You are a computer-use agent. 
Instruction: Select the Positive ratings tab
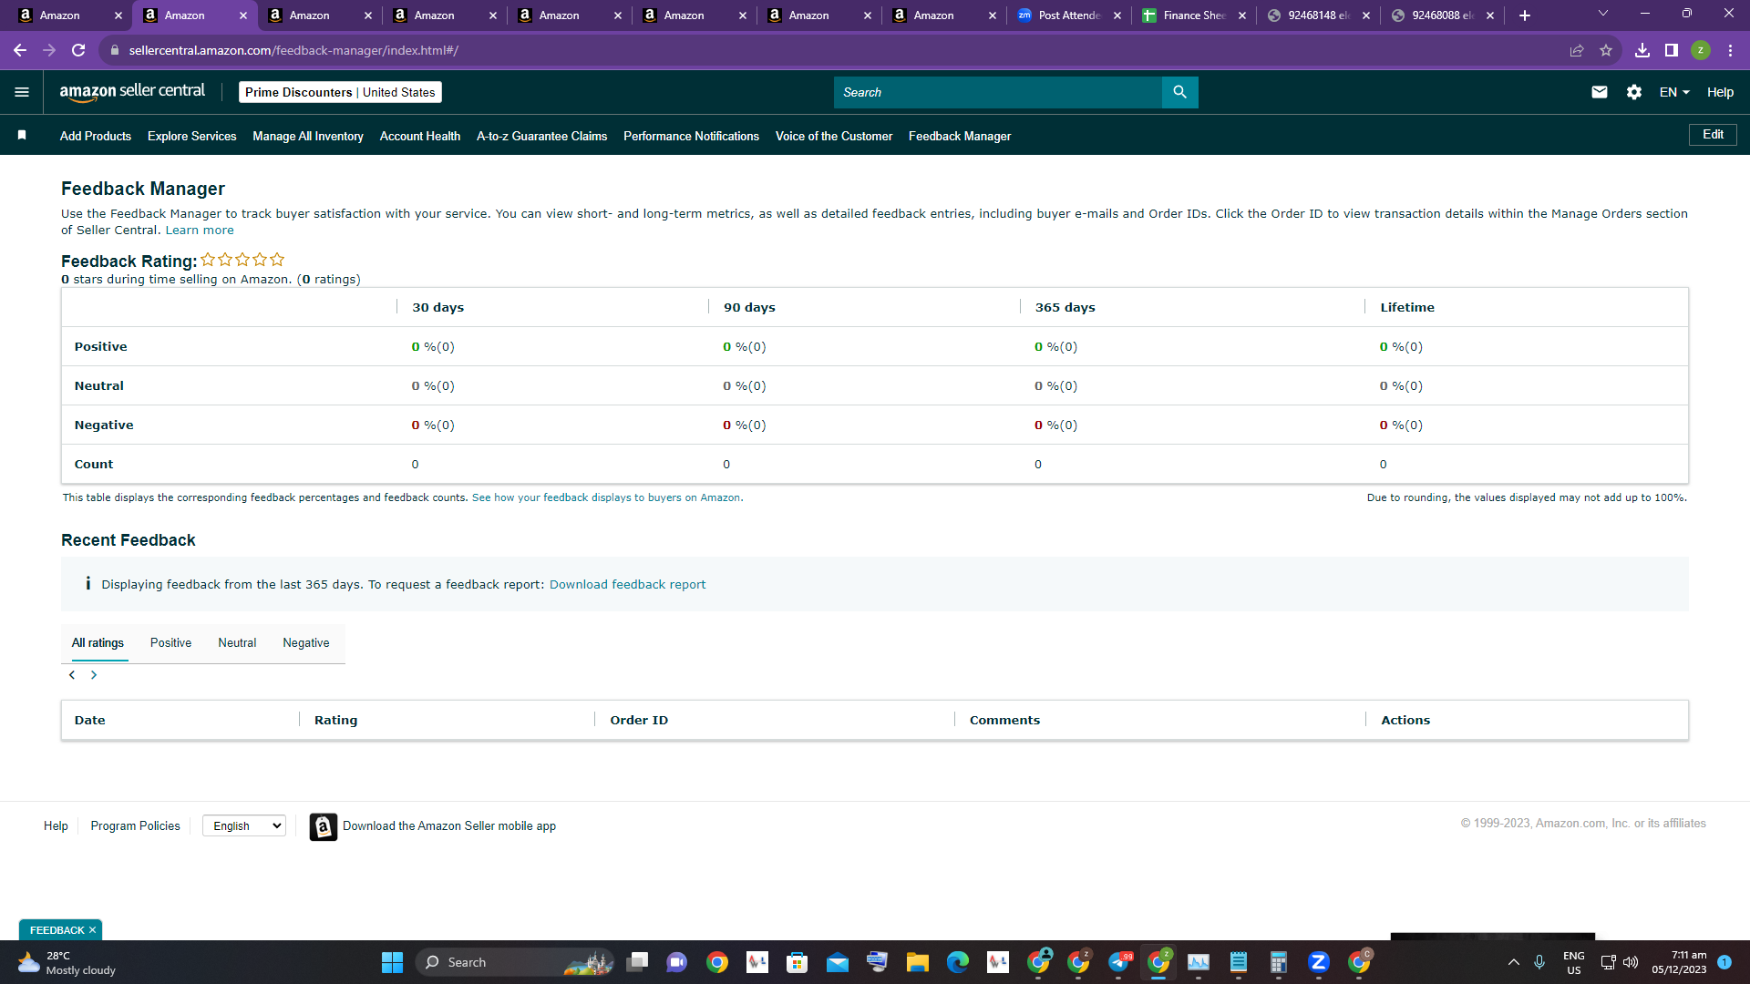click(x=170, y=643)
